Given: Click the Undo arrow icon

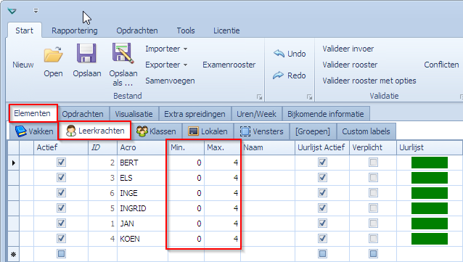Looking at the screenshot, I should point(279,54).
